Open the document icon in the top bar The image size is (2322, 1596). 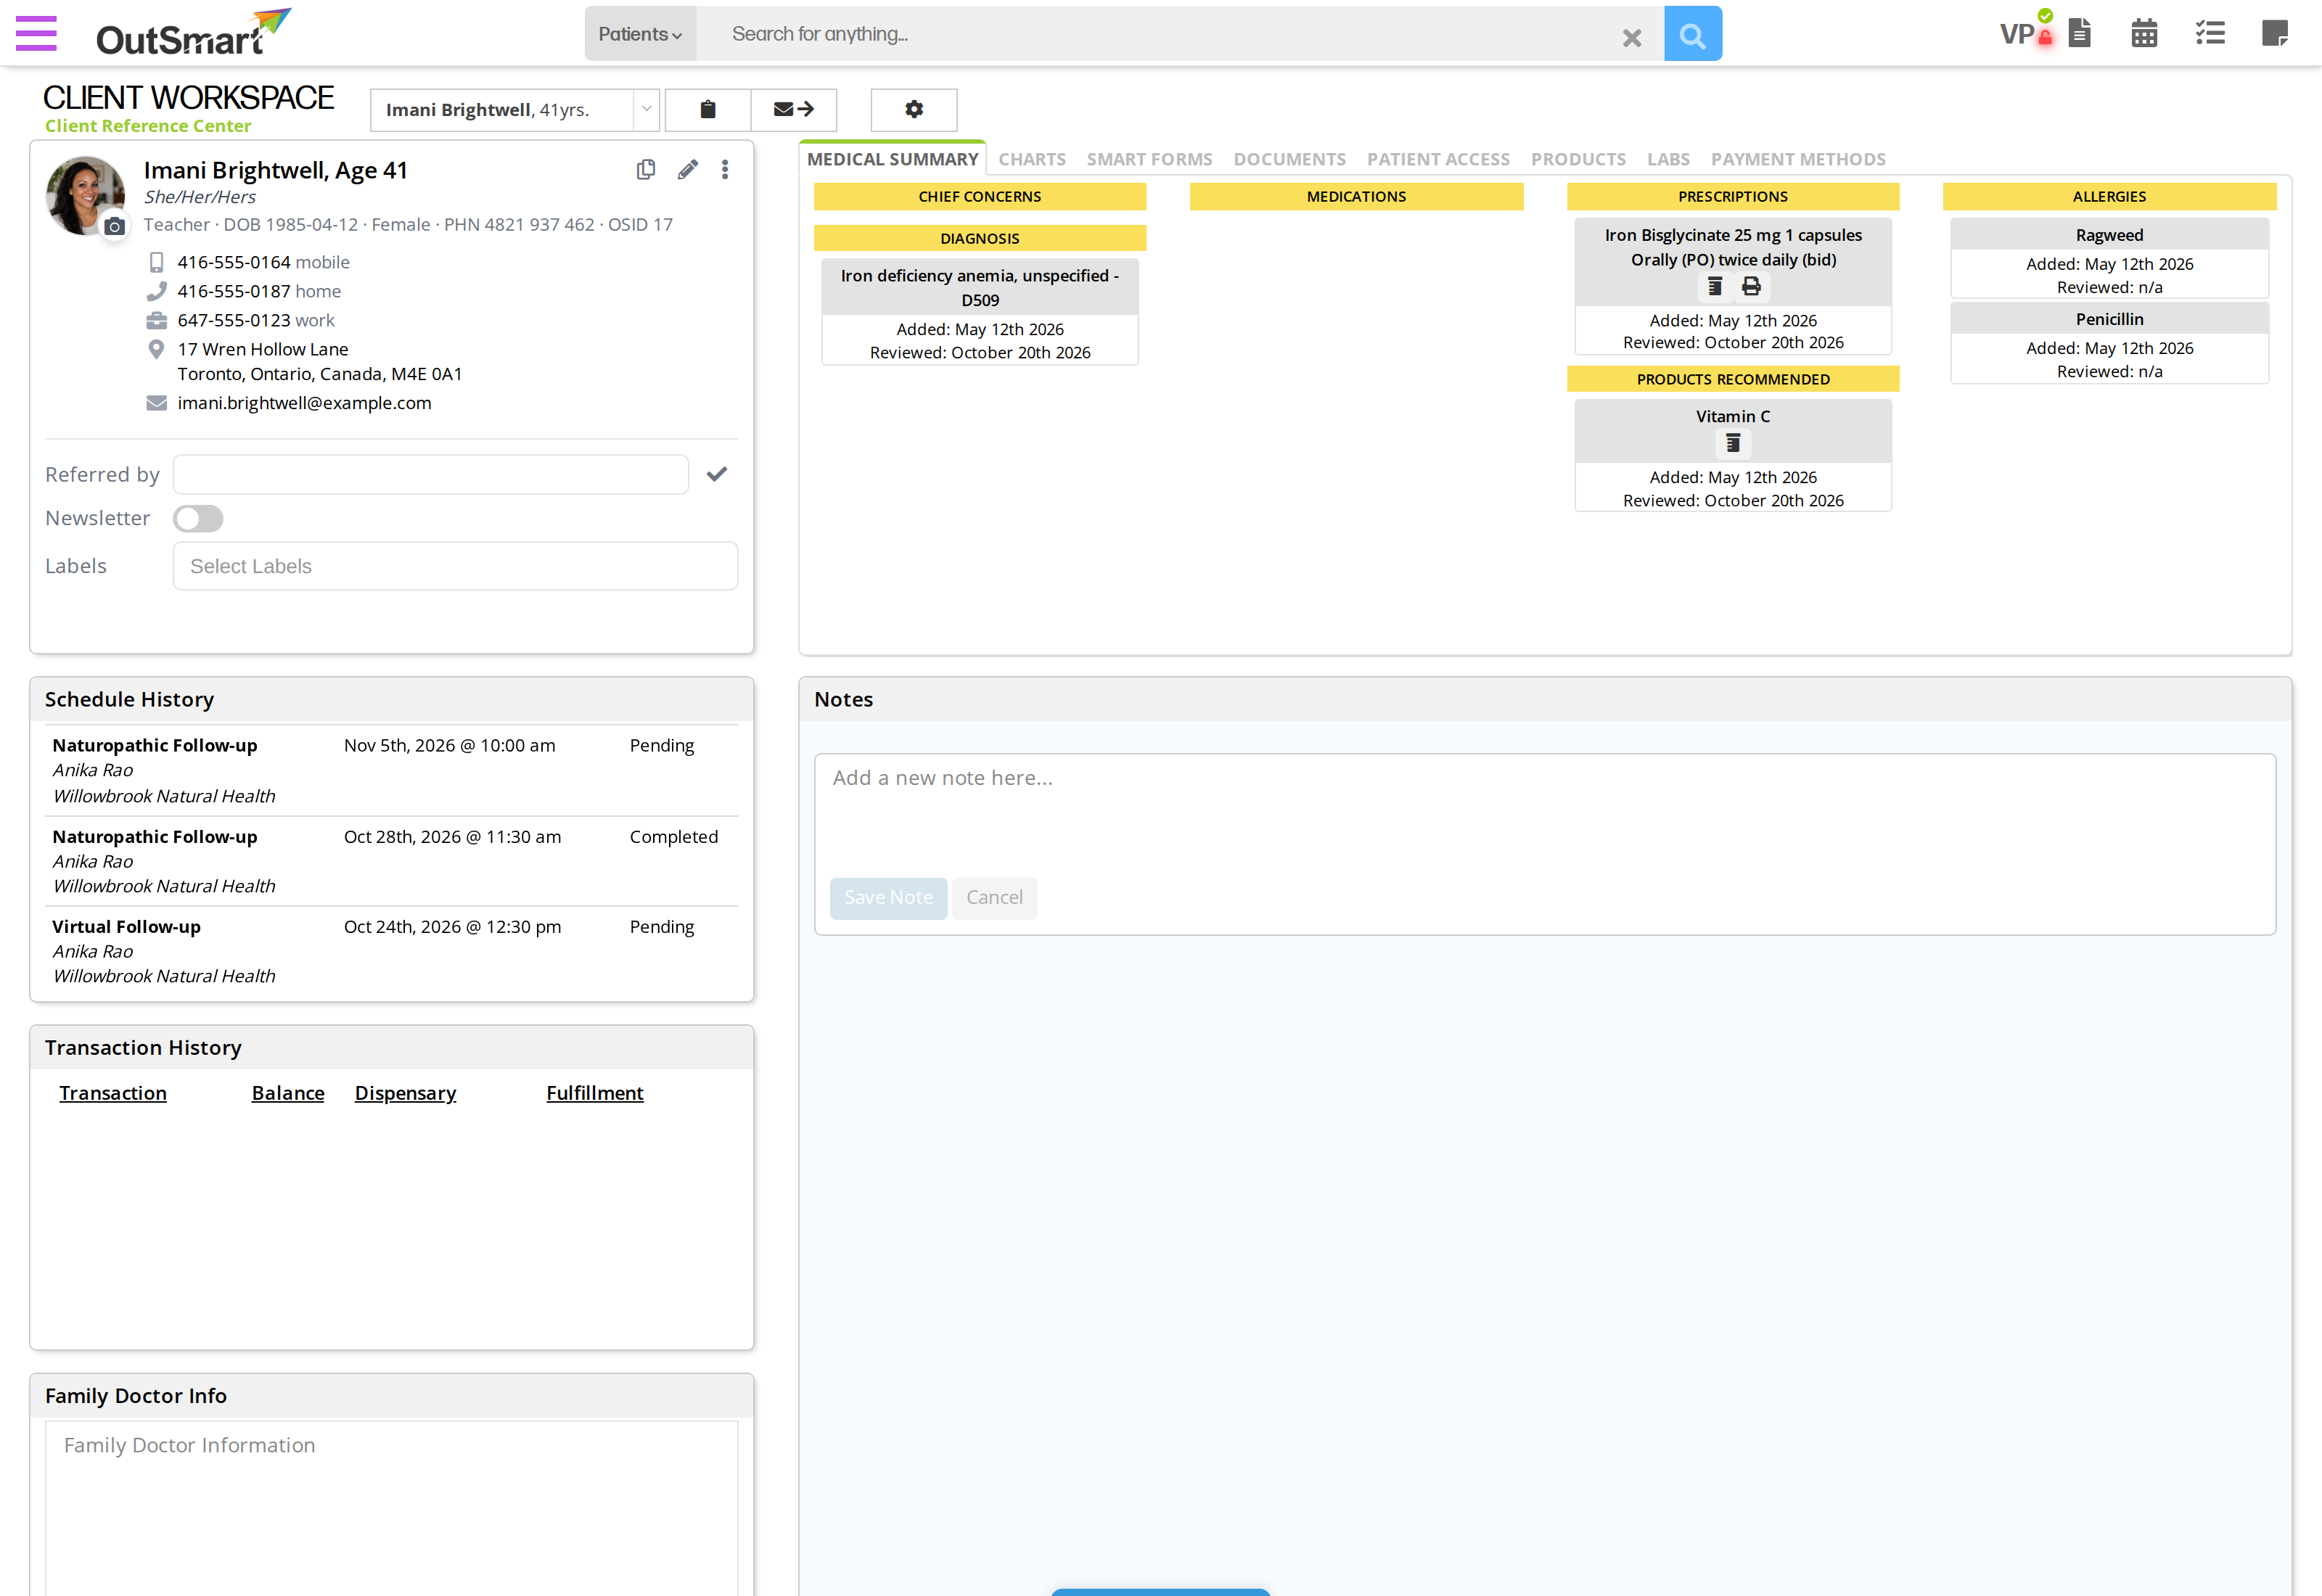2080,34
